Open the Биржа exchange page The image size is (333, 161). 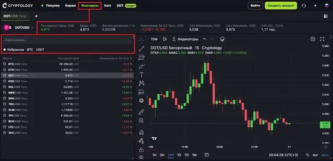pos(70,5)
